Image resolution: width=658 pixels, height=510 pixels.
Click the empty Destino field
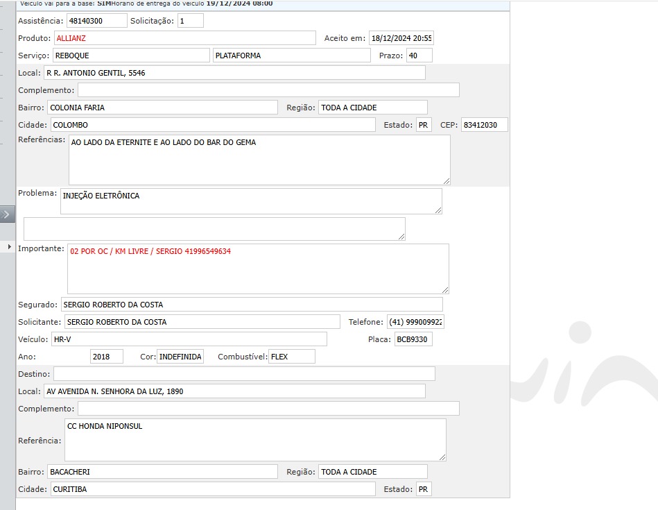click(x=244, y=373)
